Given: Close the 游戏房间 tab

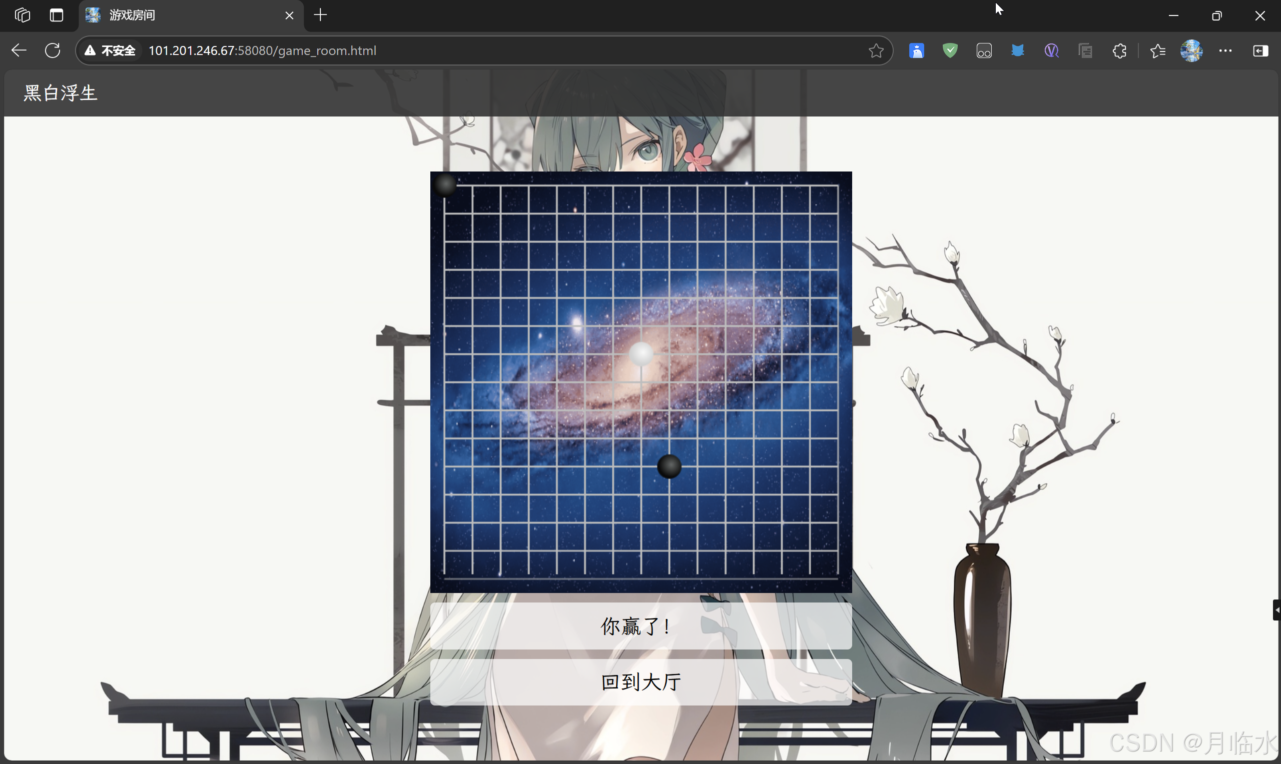Looking at the screenshot, I should (x=289, y=15).
